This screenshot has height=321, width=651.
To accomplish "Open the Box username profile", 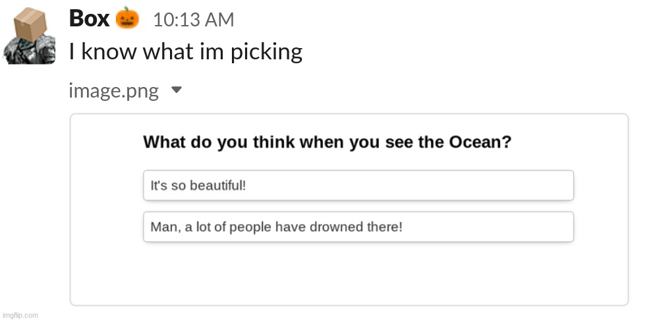I will pyautogui.click(x=89, y=18).
